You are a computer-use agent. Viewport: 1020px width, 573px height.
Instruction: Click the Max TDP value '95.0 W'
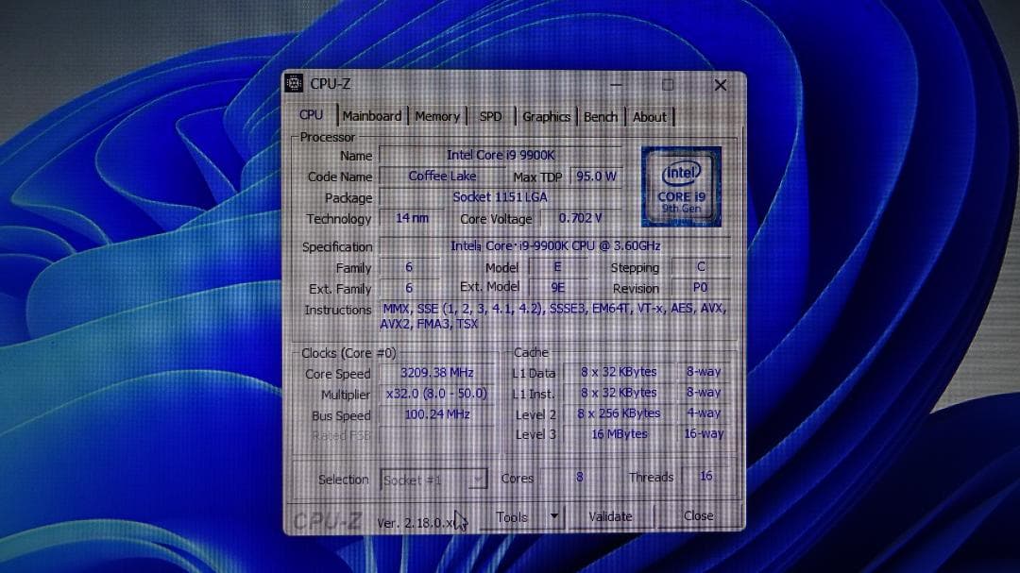(596, 177)
